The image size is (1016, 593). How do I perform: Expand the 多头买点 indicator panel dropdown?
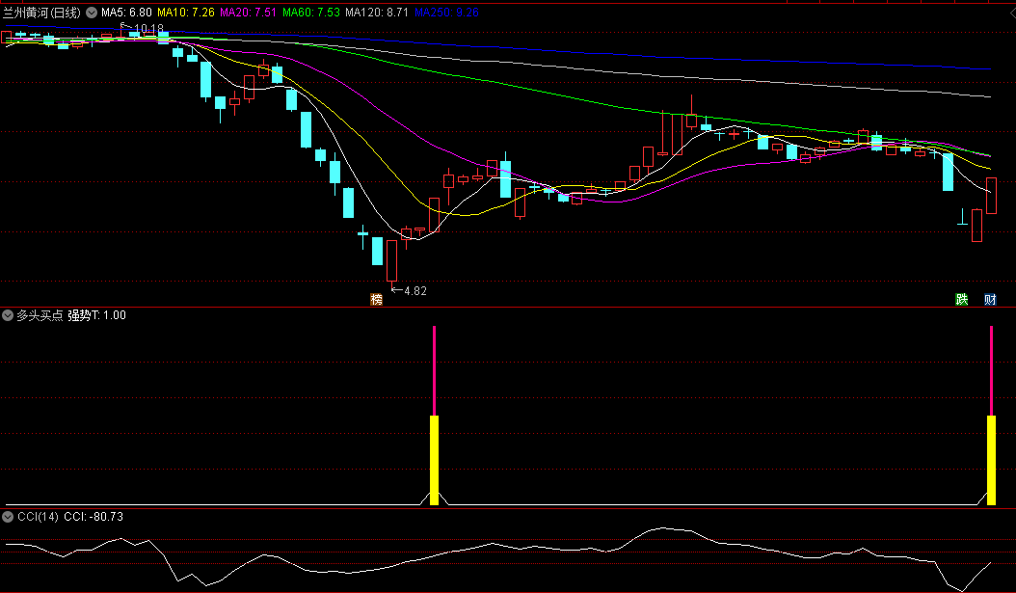pyautogui.click(x=8, y=315)
